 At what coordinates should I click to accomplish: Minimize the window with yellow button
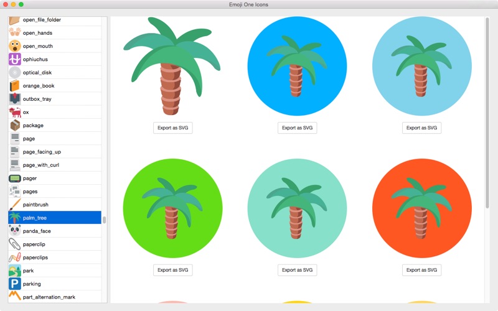(13, 4)
